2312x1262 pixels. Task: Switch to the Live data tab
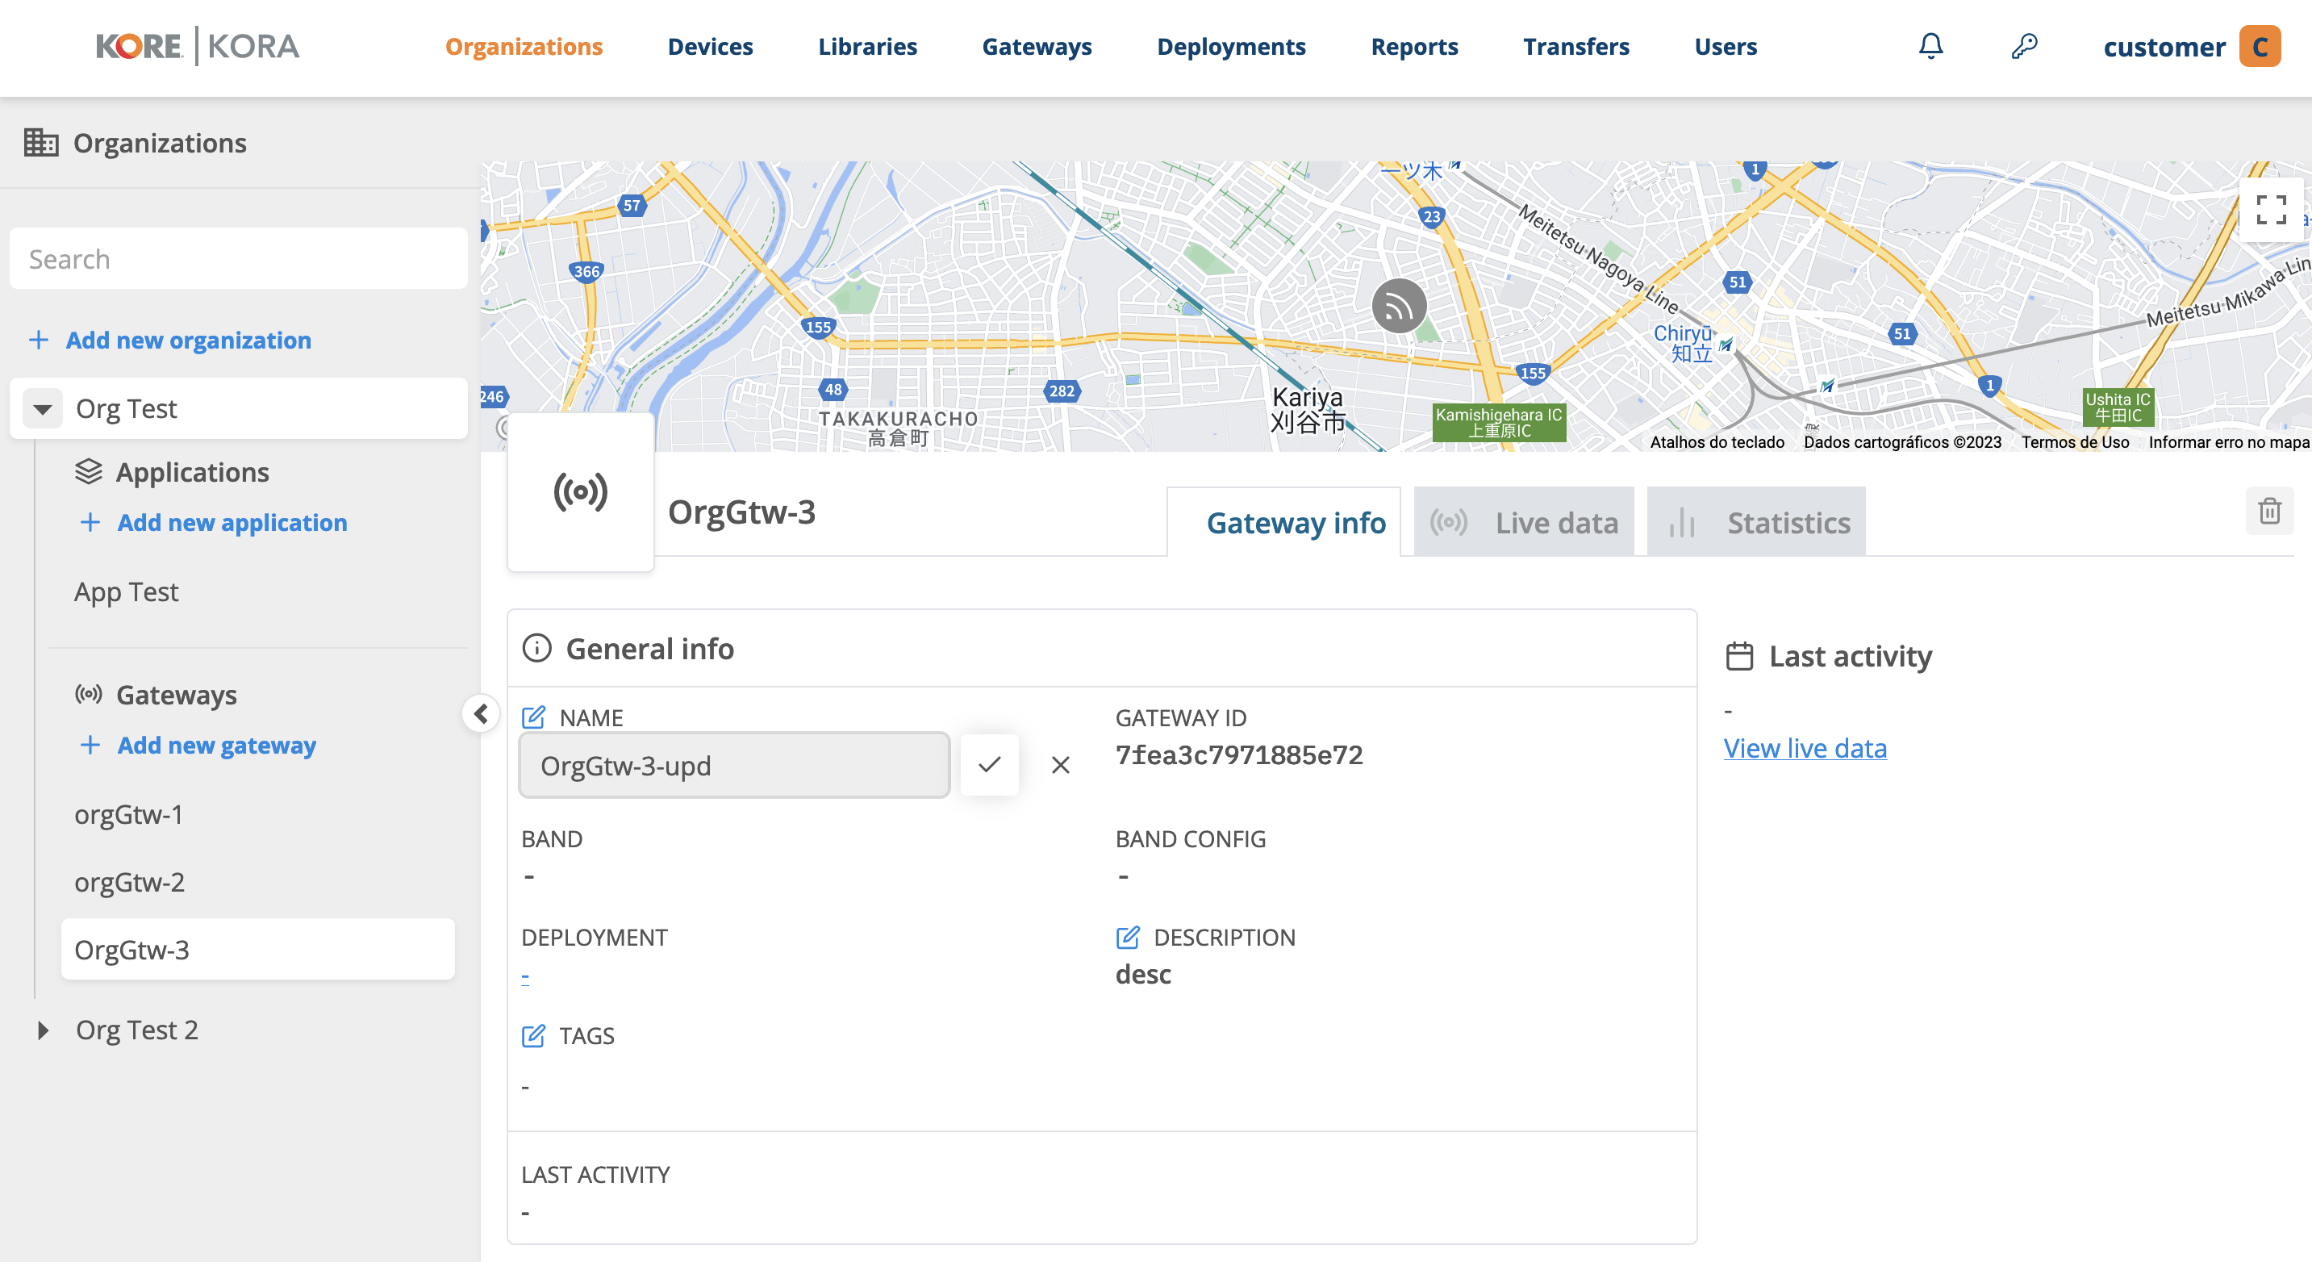coord(1524,521)
